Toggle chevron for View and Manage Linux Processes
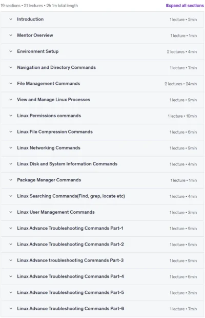The image size is (205, 318). [11, 100]
